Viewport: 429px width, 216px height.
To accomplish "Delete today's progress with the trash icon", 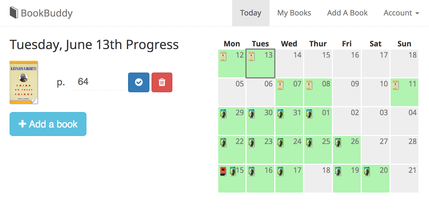I will click(162, 82).
